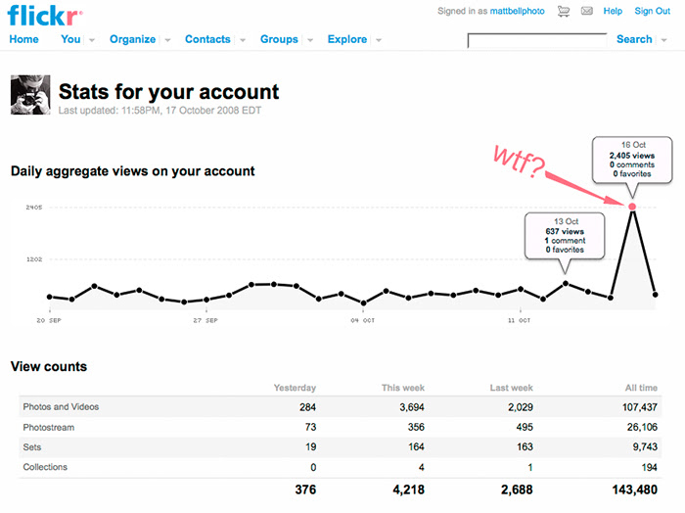Click the Sets row label

click(x=32, y=447)
